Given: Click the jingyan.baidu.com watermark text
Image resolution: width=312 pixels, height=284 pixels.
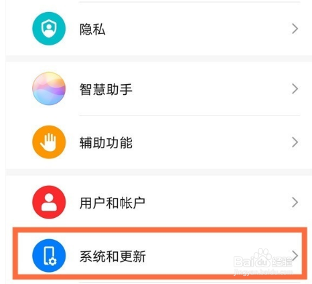Looking at the screenshot, I should tap(263, 272).
